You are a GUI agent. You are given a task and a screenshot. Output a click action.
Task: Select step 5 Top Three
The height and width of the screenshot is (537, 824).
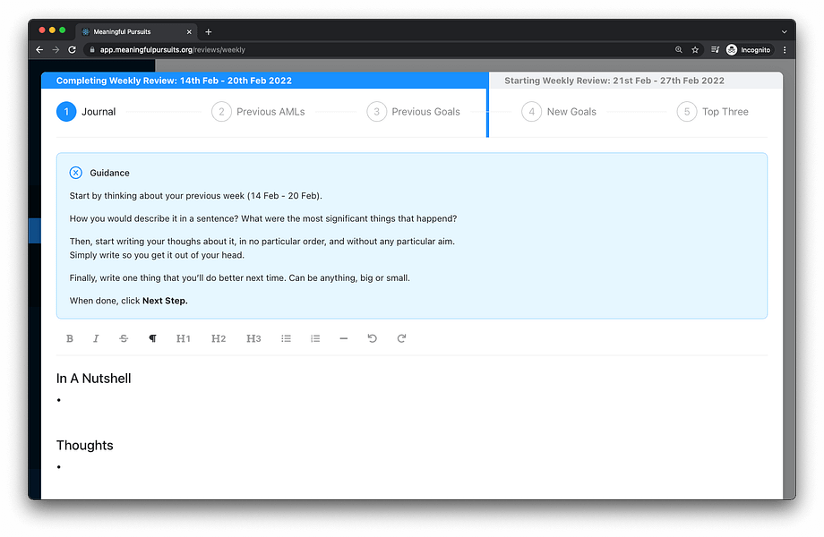coord(713,112)
